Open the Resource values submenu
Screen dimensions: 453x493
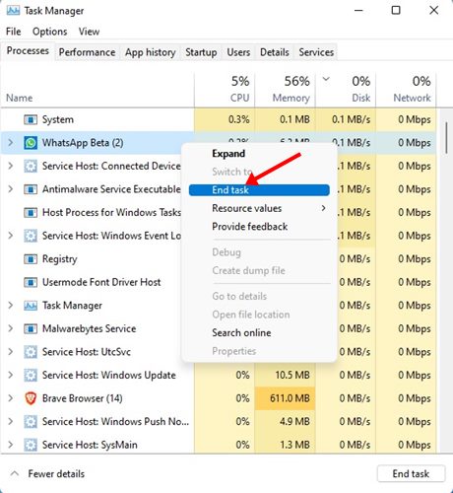[x=259, y=208]
